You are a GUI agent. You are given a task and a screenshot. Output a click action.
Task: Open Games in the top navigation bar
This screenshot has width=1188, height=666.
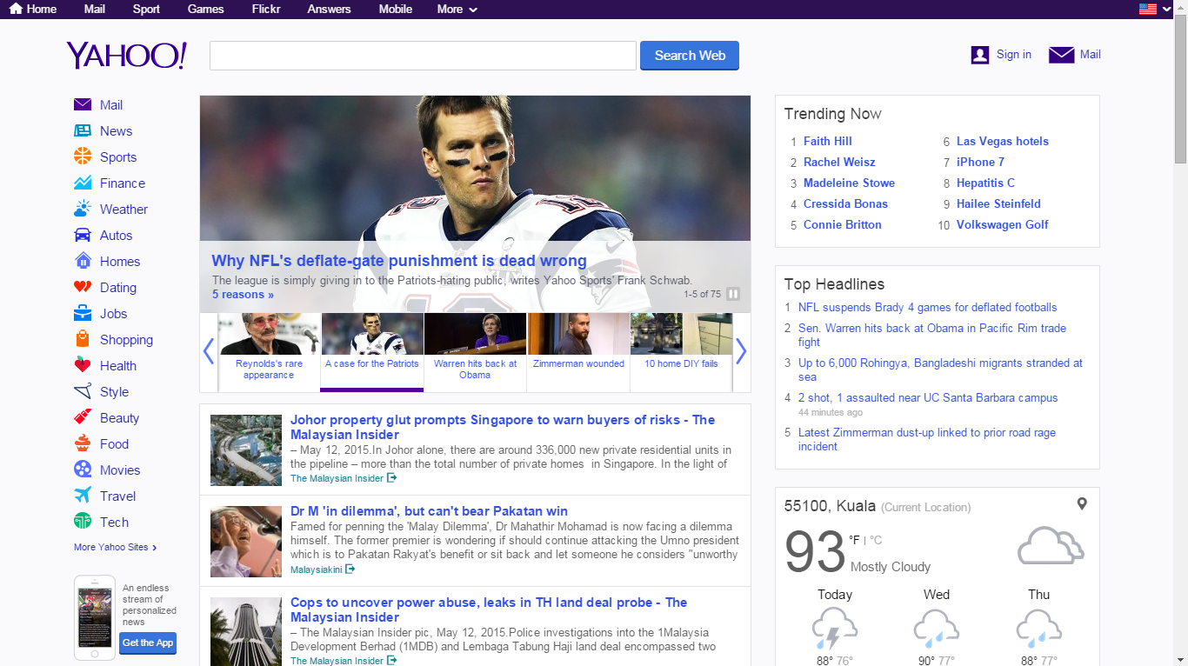pos(205,9)
